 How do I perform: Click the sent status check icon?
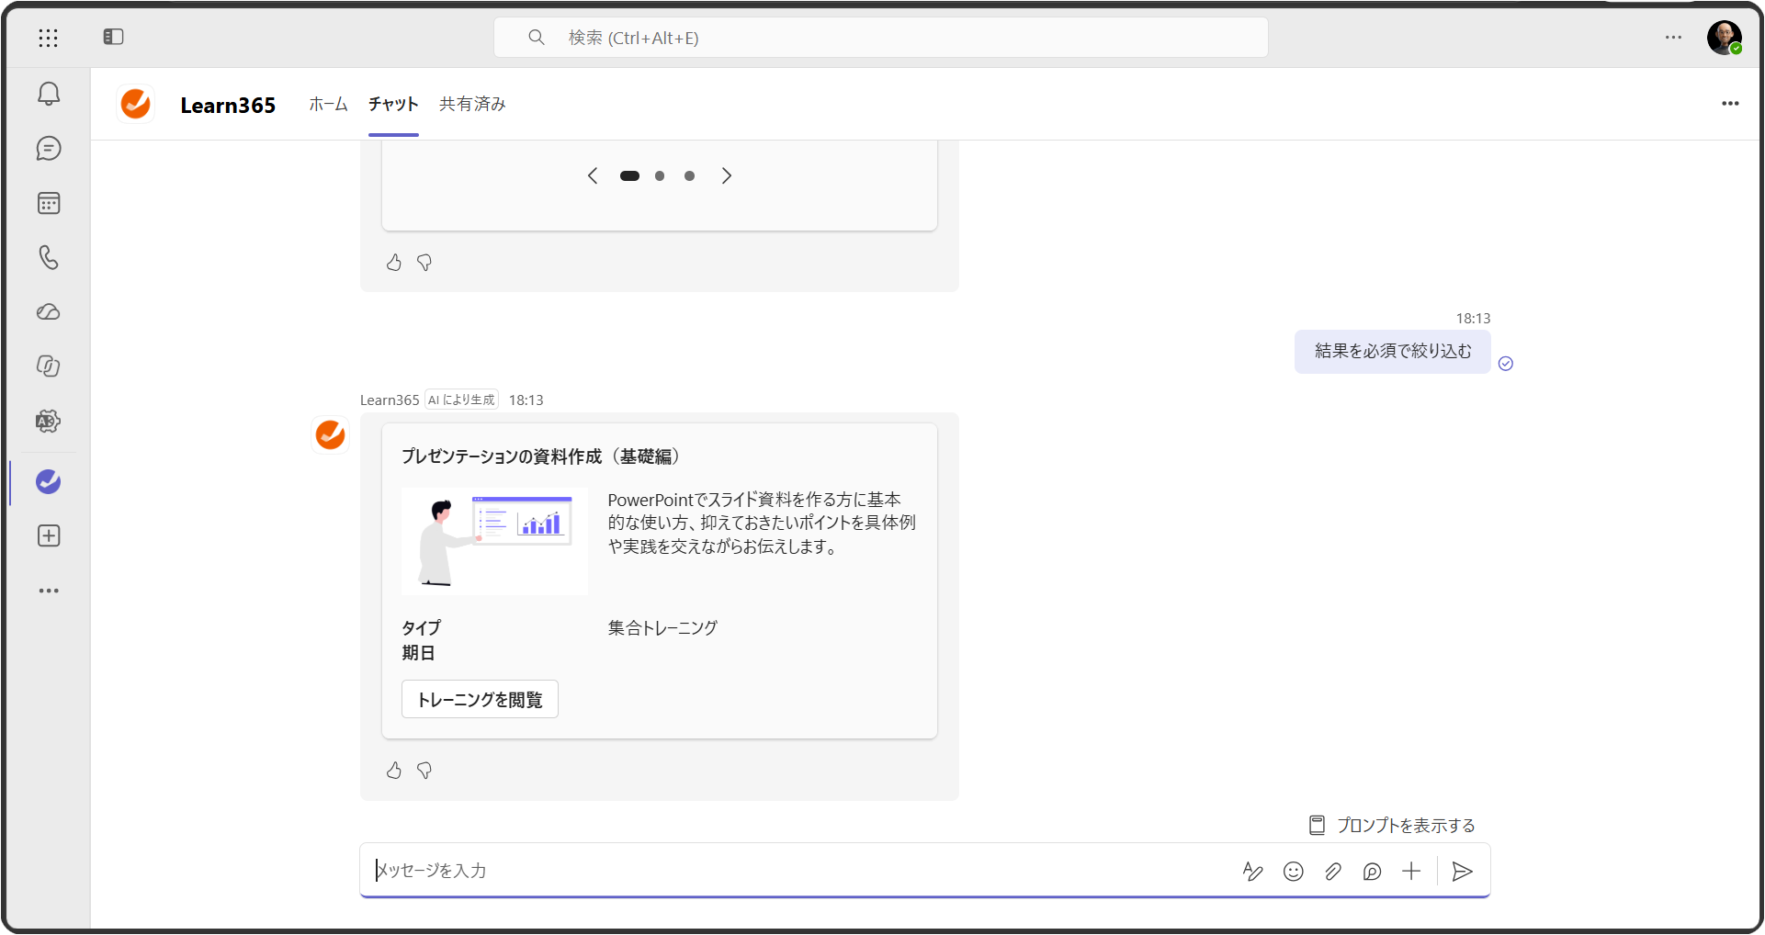point(1506,364)
